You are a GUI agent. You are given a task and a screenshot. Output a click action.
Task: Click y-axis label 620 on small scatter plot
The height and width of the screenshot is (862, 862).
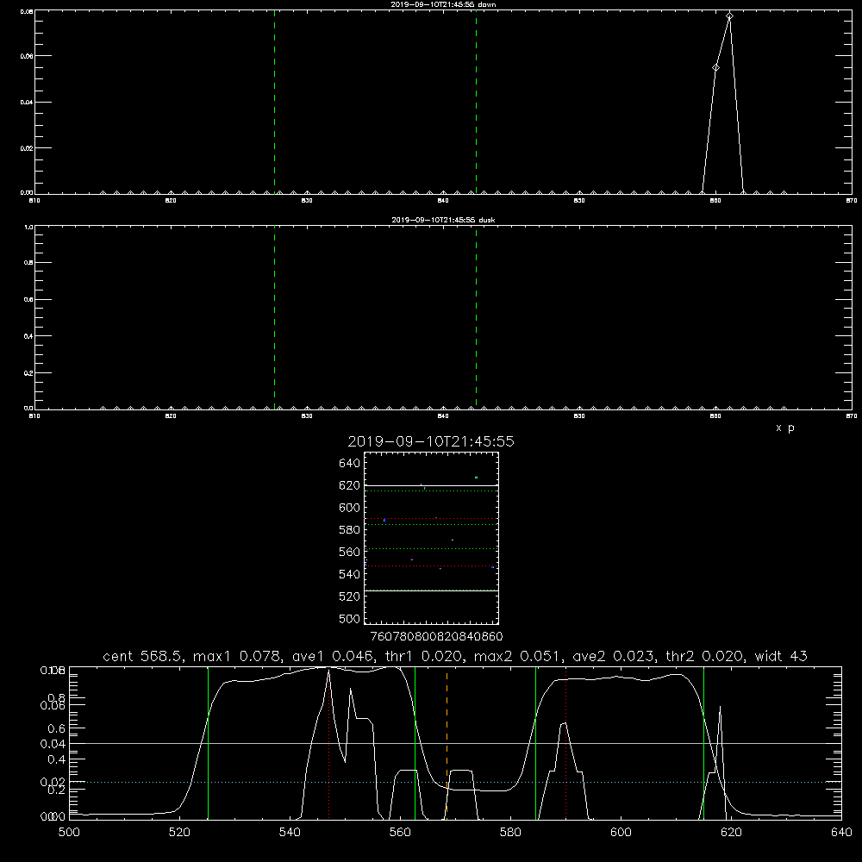[349, 485]
